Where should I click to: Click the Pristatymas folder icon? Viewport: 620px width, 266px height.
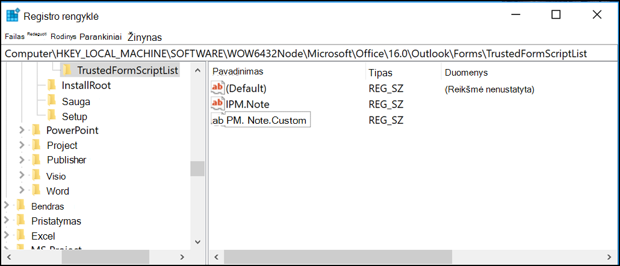point(21,220)
